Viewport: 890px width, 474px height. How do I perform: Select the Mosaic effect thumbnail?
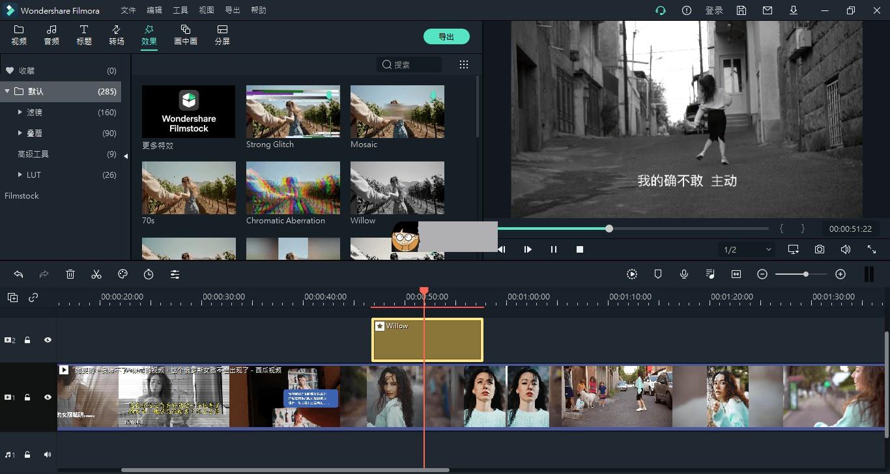pyautogui.click(x=397, y=111)
